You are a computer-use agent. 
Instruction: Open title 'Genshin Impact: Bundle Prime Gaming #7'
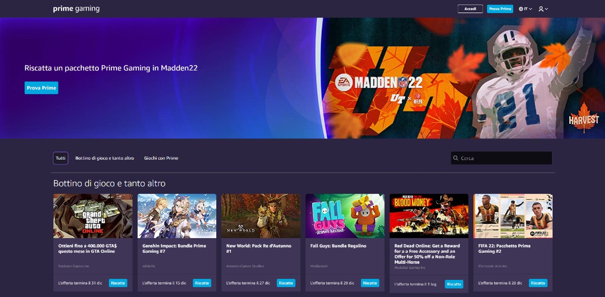174,249
